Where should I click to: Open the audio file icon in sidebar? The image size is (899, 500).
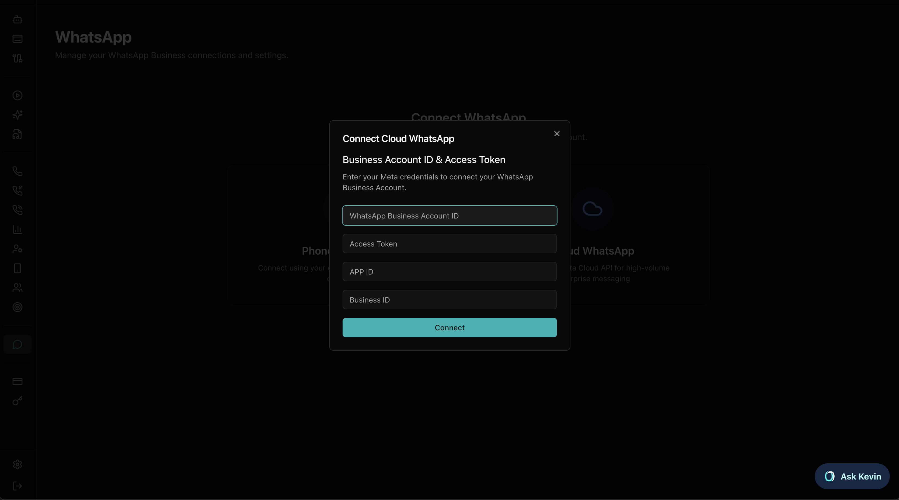point(18,134)
